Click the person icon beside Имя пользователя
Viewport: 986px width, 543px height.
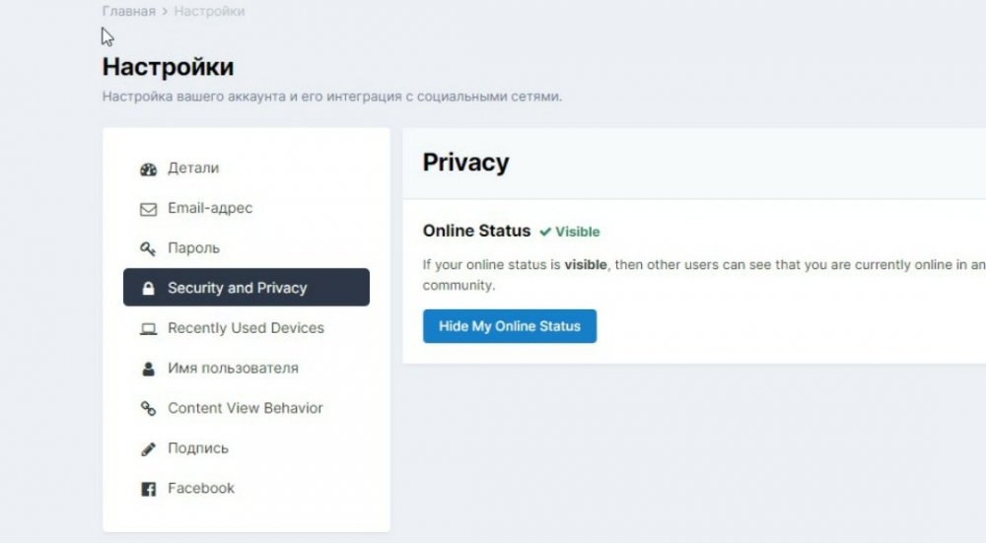[149, 369]
